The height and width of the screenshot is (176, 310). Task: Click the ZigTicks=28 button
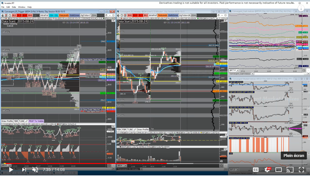[185, 15]
